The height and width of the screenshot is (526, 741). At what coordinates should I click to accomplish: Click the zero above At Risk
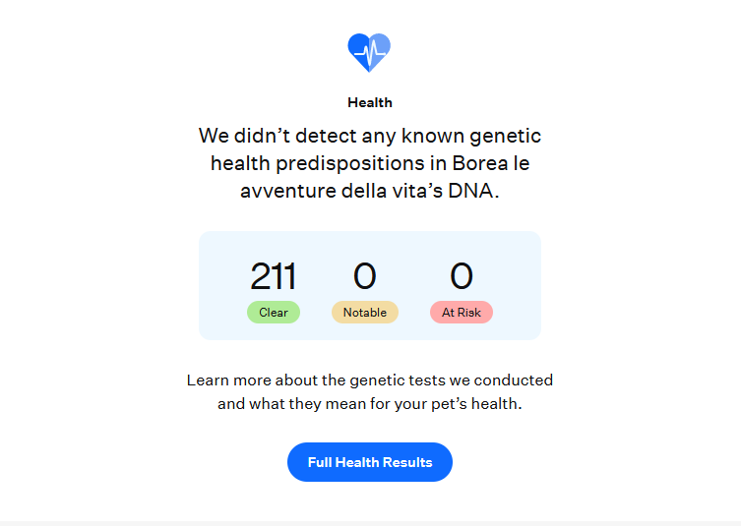tap(462, 277)
